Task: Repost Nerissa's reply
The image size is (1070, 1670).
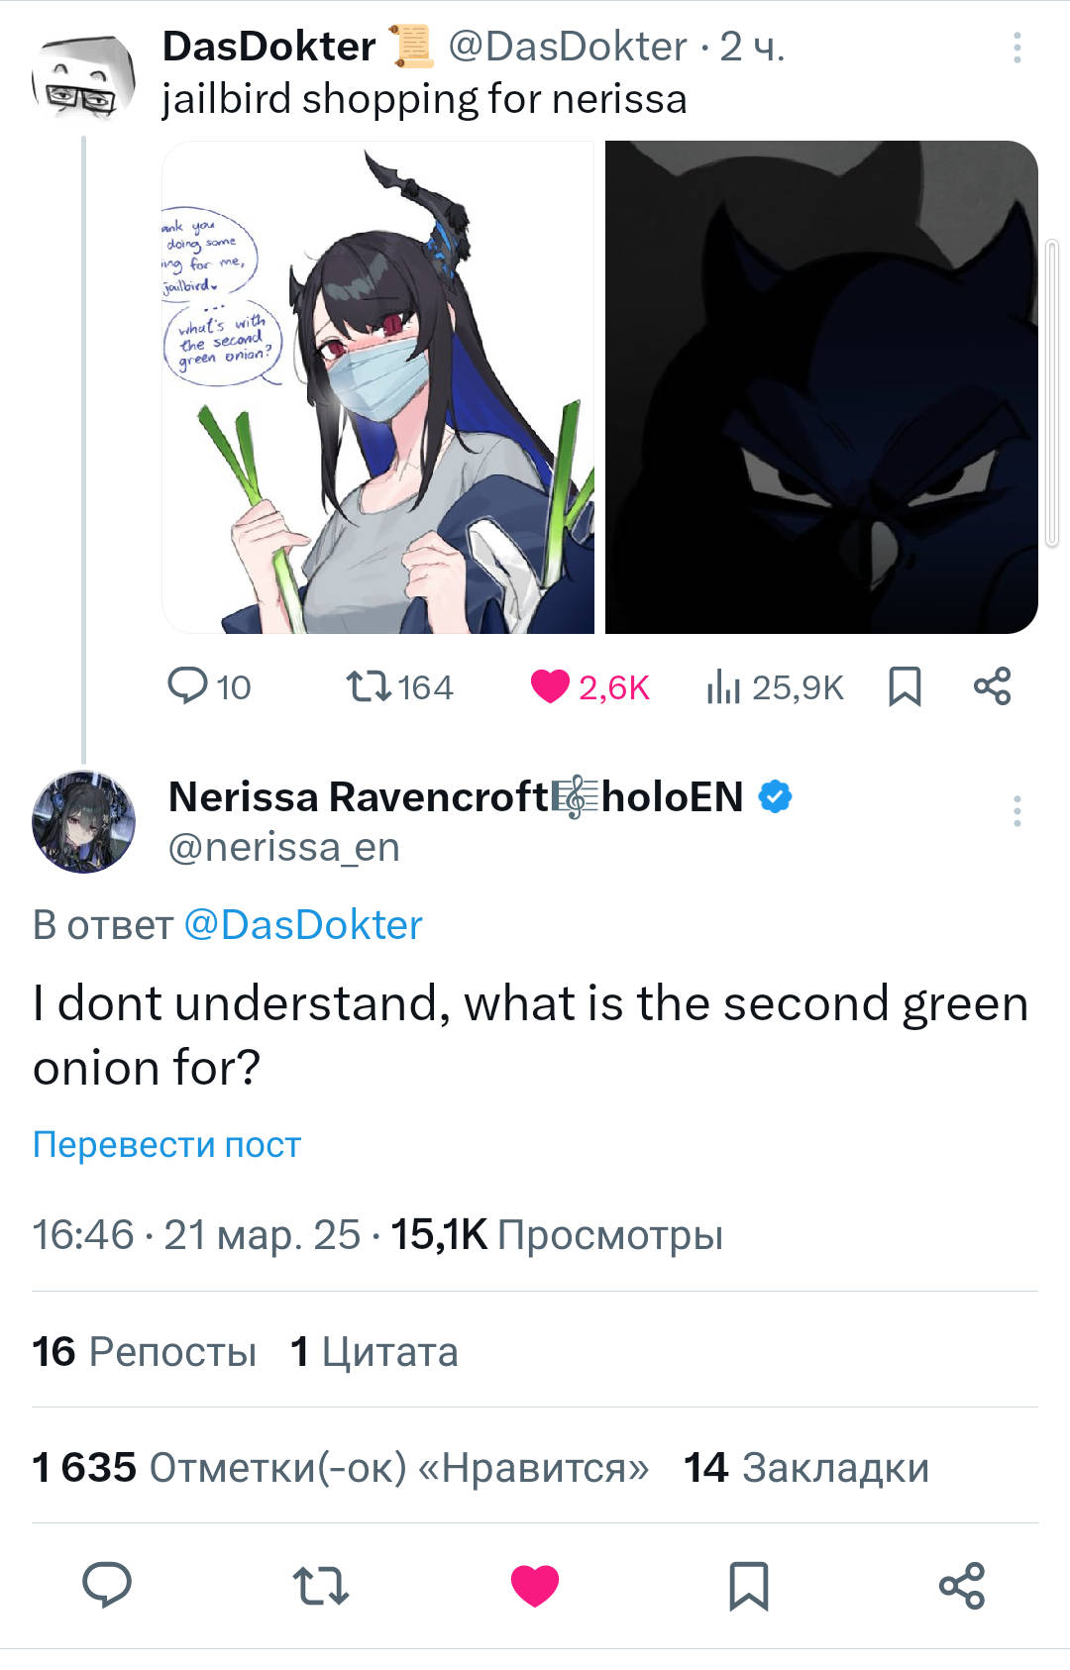Action: (321, 1585)
